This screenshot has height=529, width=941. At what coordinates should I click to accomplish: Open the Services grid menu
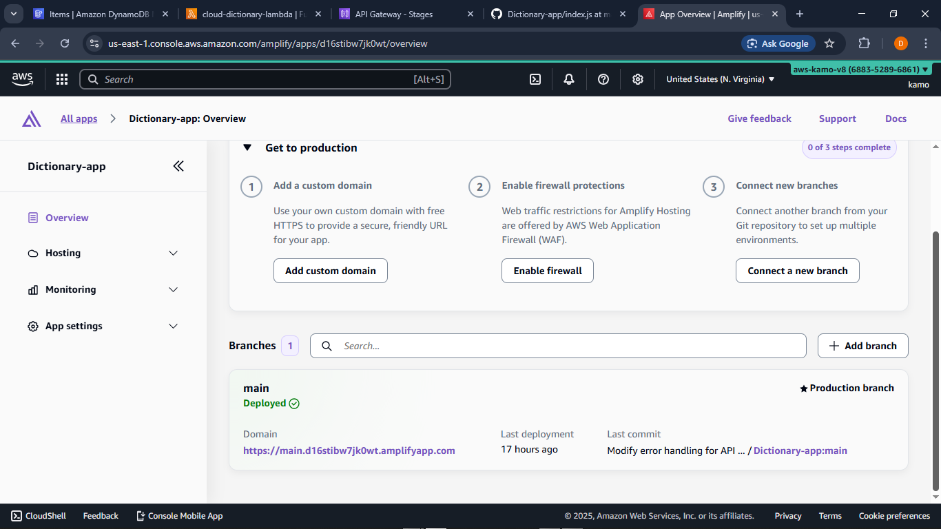click(62, 79)
